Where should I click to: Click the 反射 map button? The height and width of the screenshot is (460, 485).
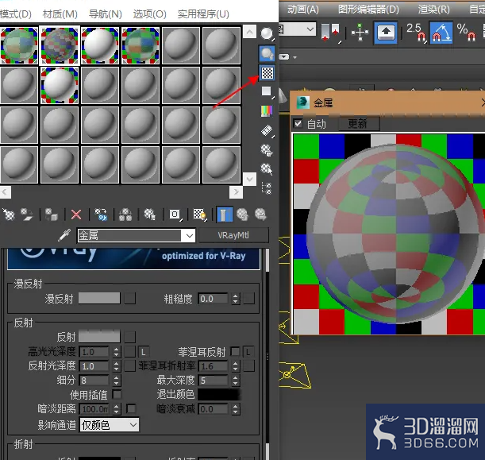coord(130,337)
